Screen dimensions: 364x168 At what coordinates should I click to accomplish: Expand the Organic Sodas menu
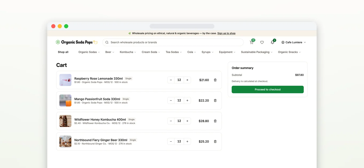(x=89, y=52)
